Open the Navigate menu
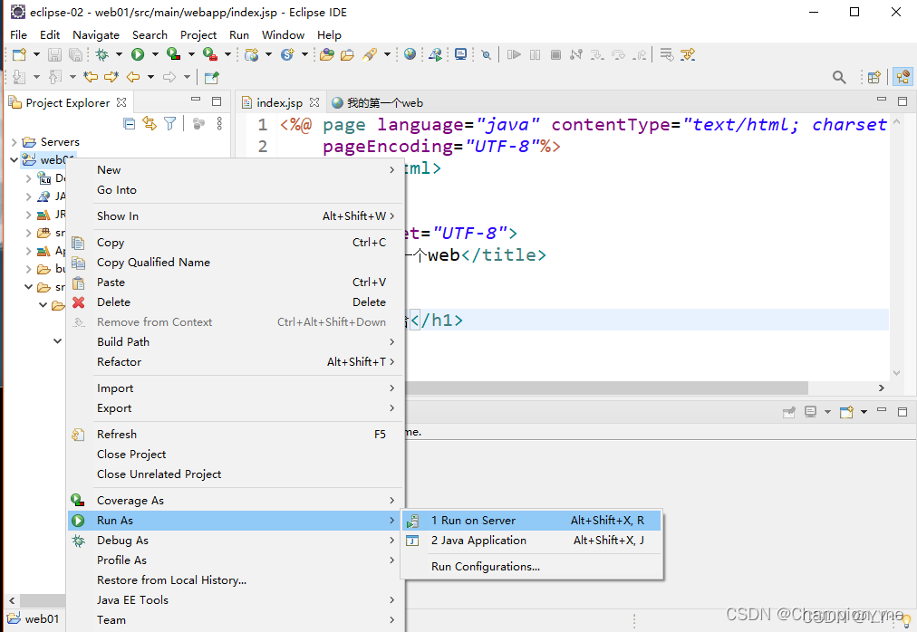This screenshot has width=917, height=632. pyautogui.click(x=96, y=35)
